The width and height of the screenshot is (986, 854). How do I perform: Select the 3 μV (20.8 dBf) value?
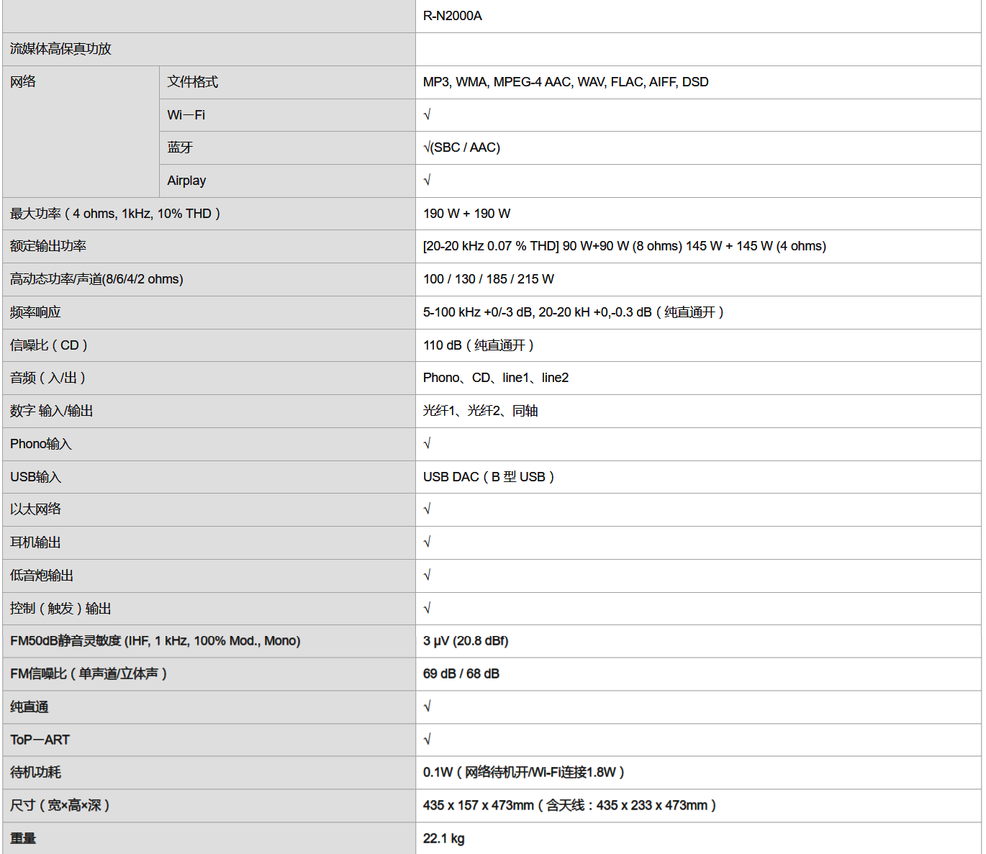pyautogui.click(x=466, y=641)
